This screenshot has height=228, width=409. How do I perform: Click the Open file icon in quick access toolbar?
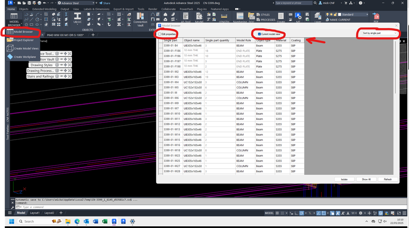pyautogui.click(x=24, y=3)
